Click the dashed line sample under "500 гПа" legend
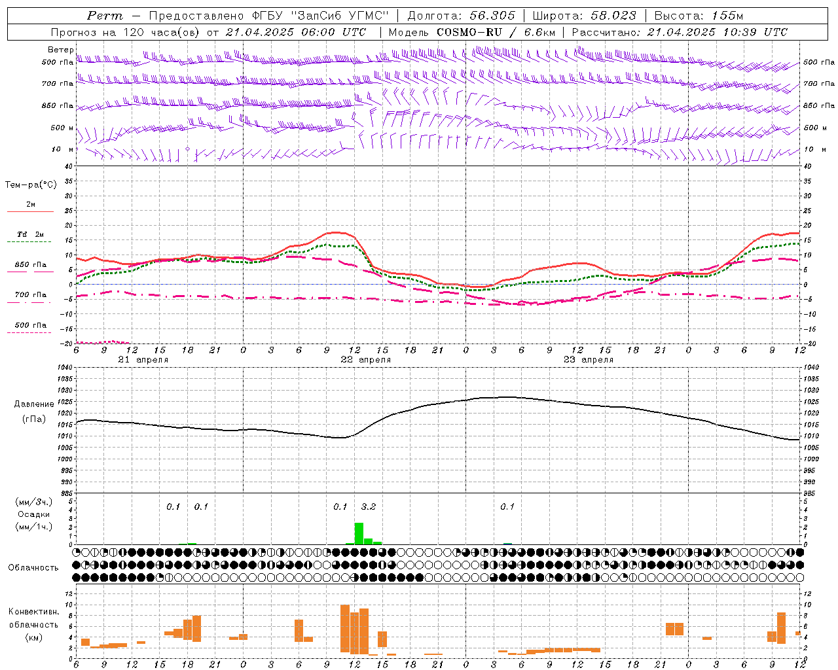The width and height of the screenshot is (838, 670). (x=29, y=333)
